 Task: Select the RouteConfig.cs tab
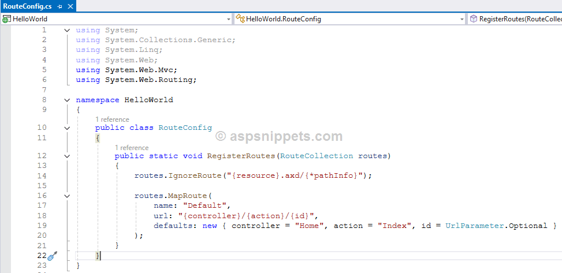tap(28, 6)
